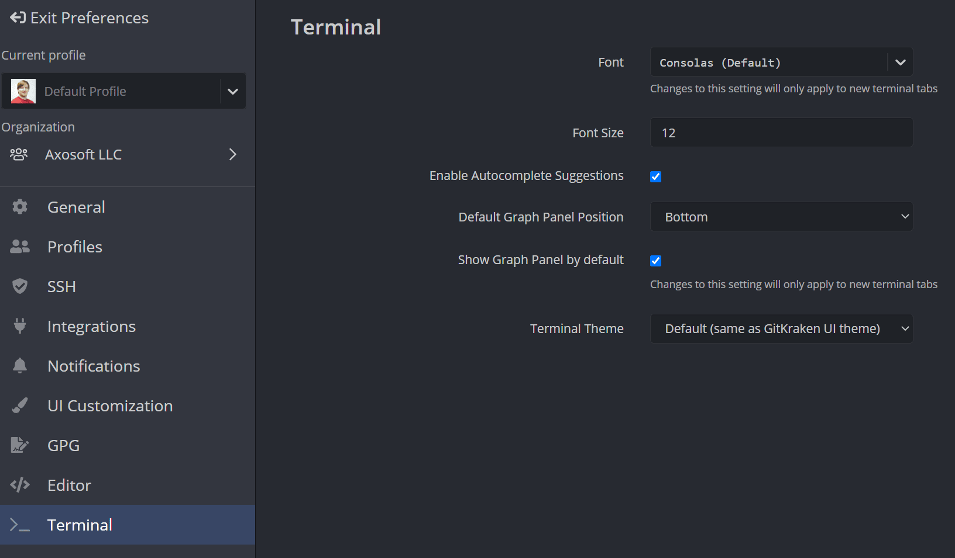The width and height of the screenshot is (955, 558).
Task: Expand the Axosoft LLC organization chevron
Action: 232,154
